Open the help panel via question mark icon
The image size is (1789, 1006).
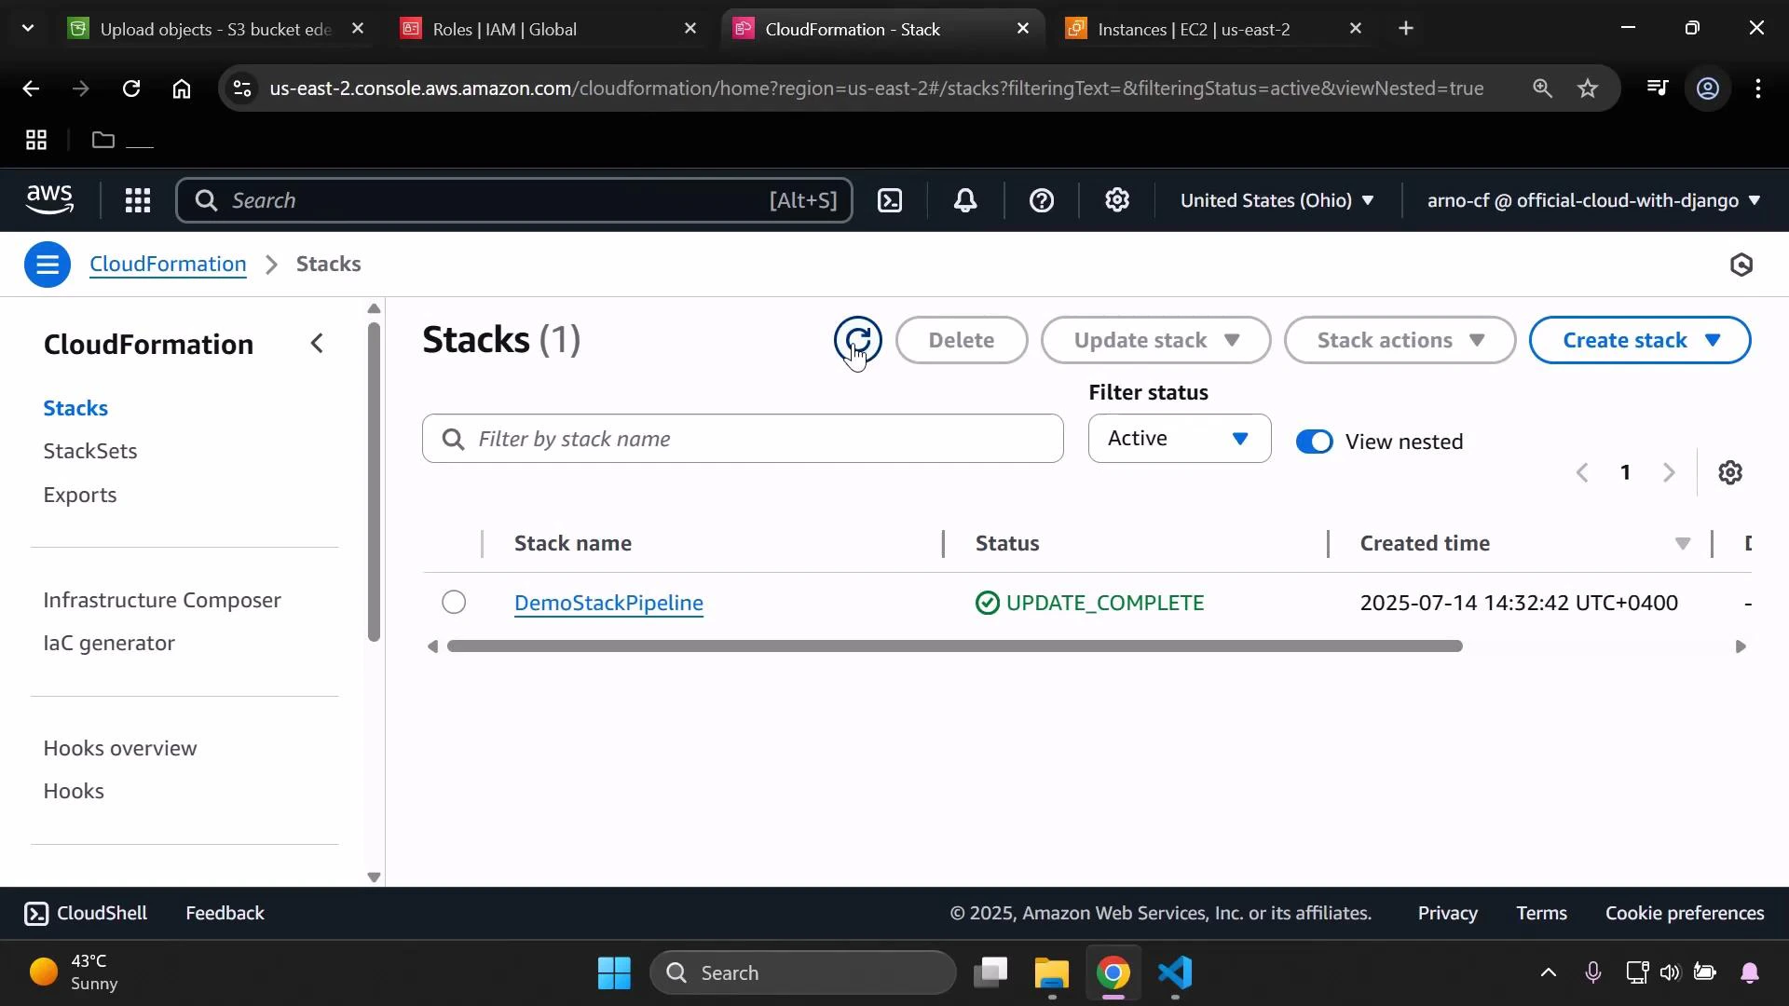pos(1041,199)
